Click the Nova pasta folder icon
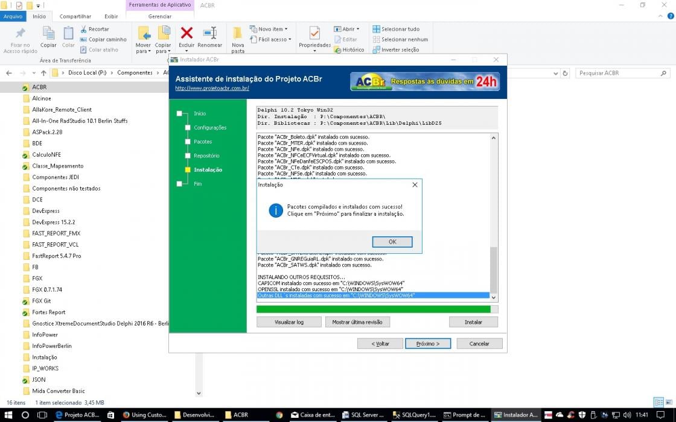 pyautogui.click(x=237, y=33)
